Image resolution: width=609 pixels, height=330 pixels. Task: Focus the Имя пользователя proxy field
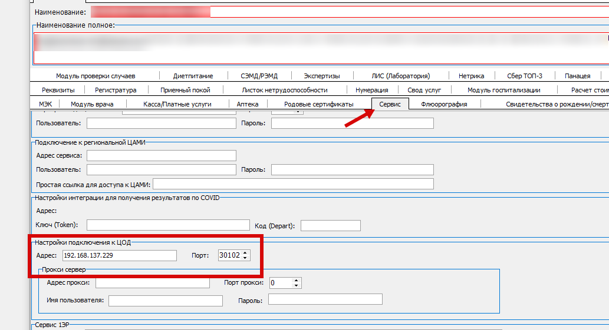point(165,301)
